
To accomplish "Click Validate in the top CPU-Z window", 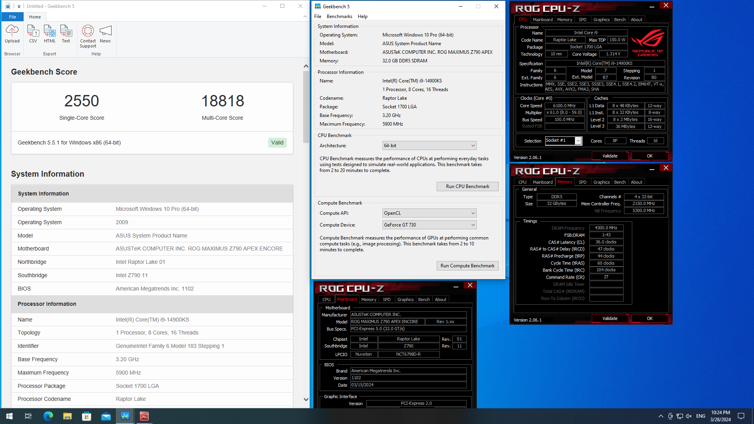I will point(610,156).
